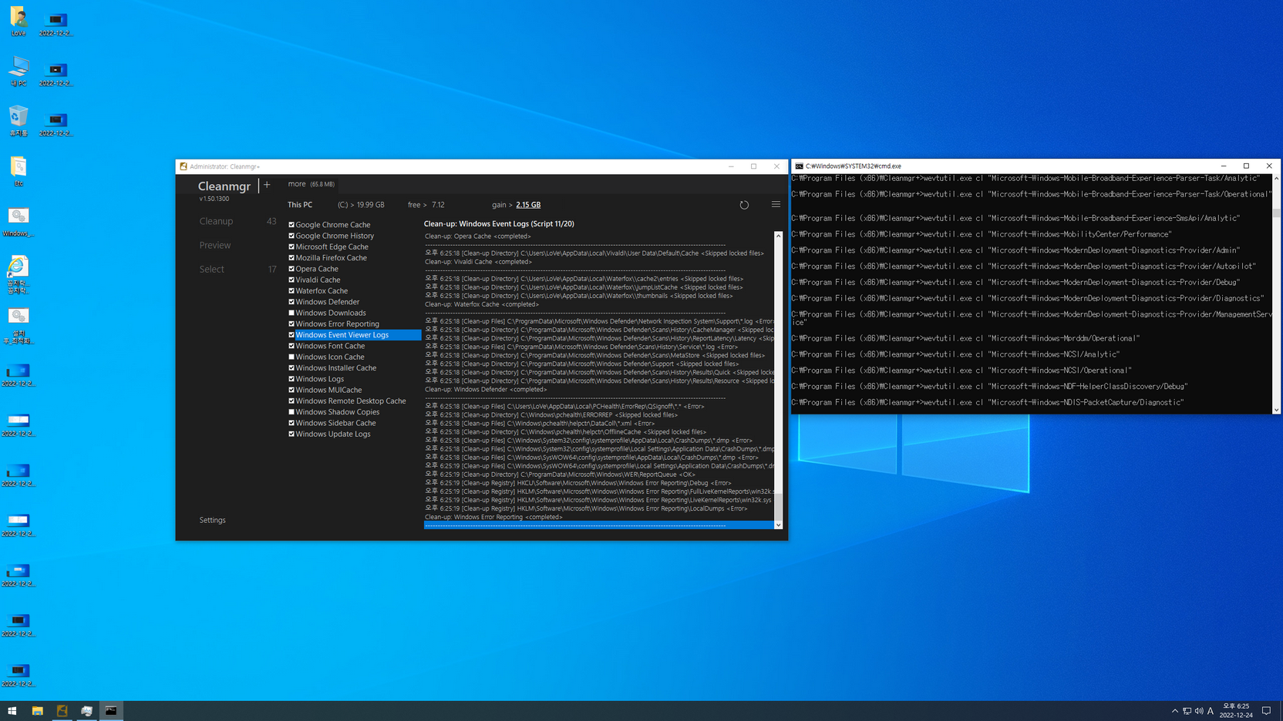The height and width of the screenshot is (721, 1283).
Task: Select the 내 PC desktop icon
Action: [19, 71]
